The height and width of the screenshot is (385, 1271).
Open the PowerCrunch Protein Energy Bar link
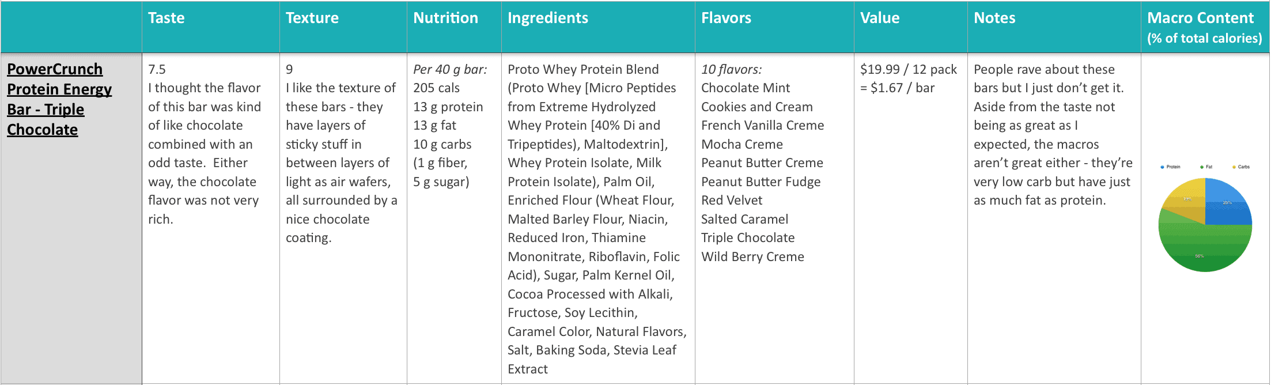tap(59, 99)
